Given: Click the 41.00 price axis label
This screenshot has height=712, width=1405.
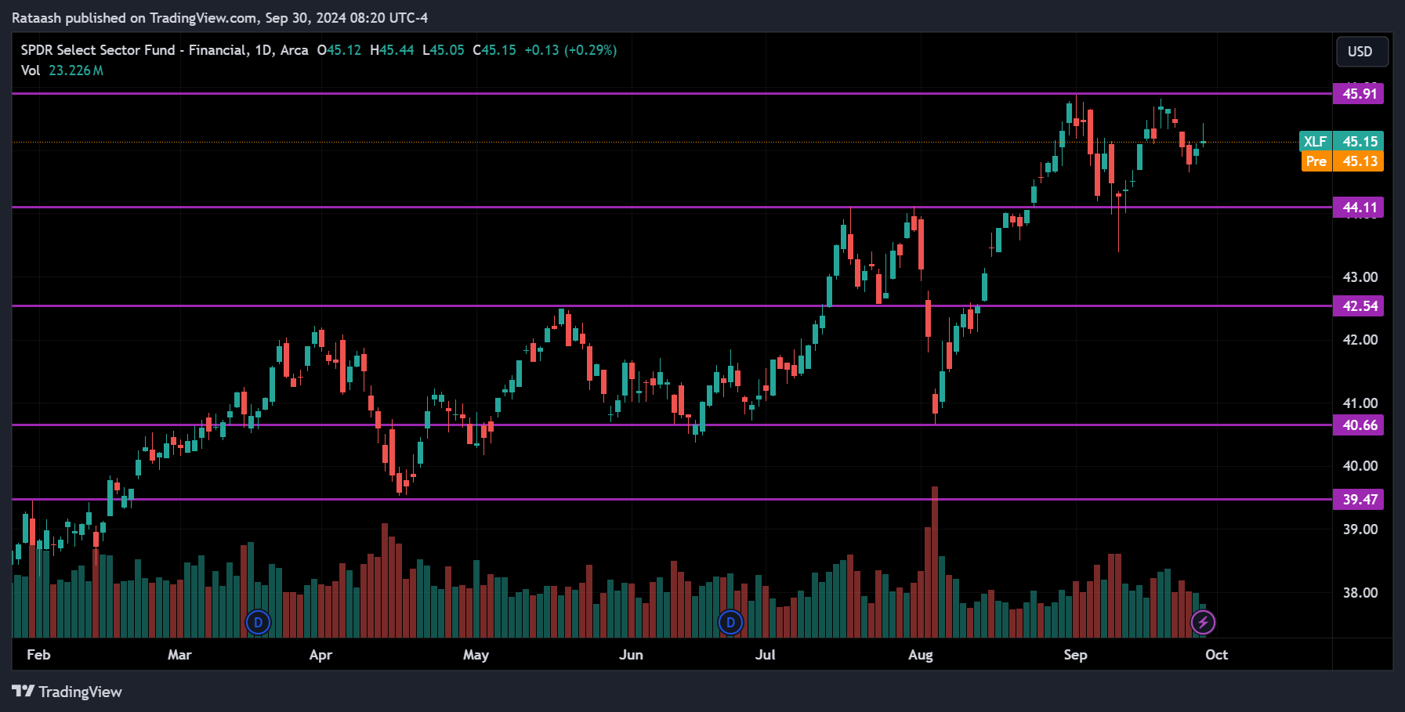Looking at the screenshot, I should coord(1360,403).
